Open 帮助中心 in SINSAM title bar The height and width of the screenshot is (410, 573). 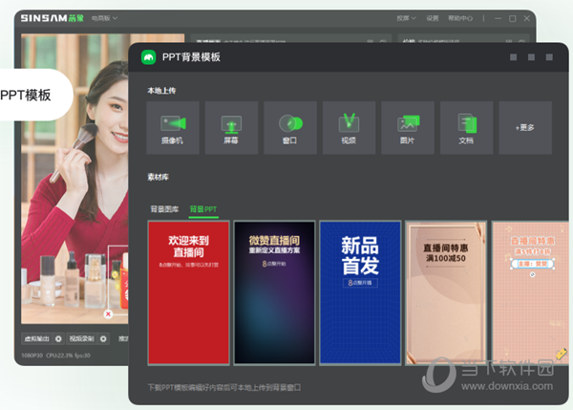click(460, 18)
